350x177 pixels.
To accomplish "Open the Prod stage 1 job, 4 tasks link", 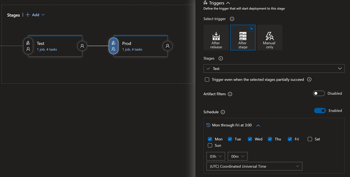I will (132, 49).
